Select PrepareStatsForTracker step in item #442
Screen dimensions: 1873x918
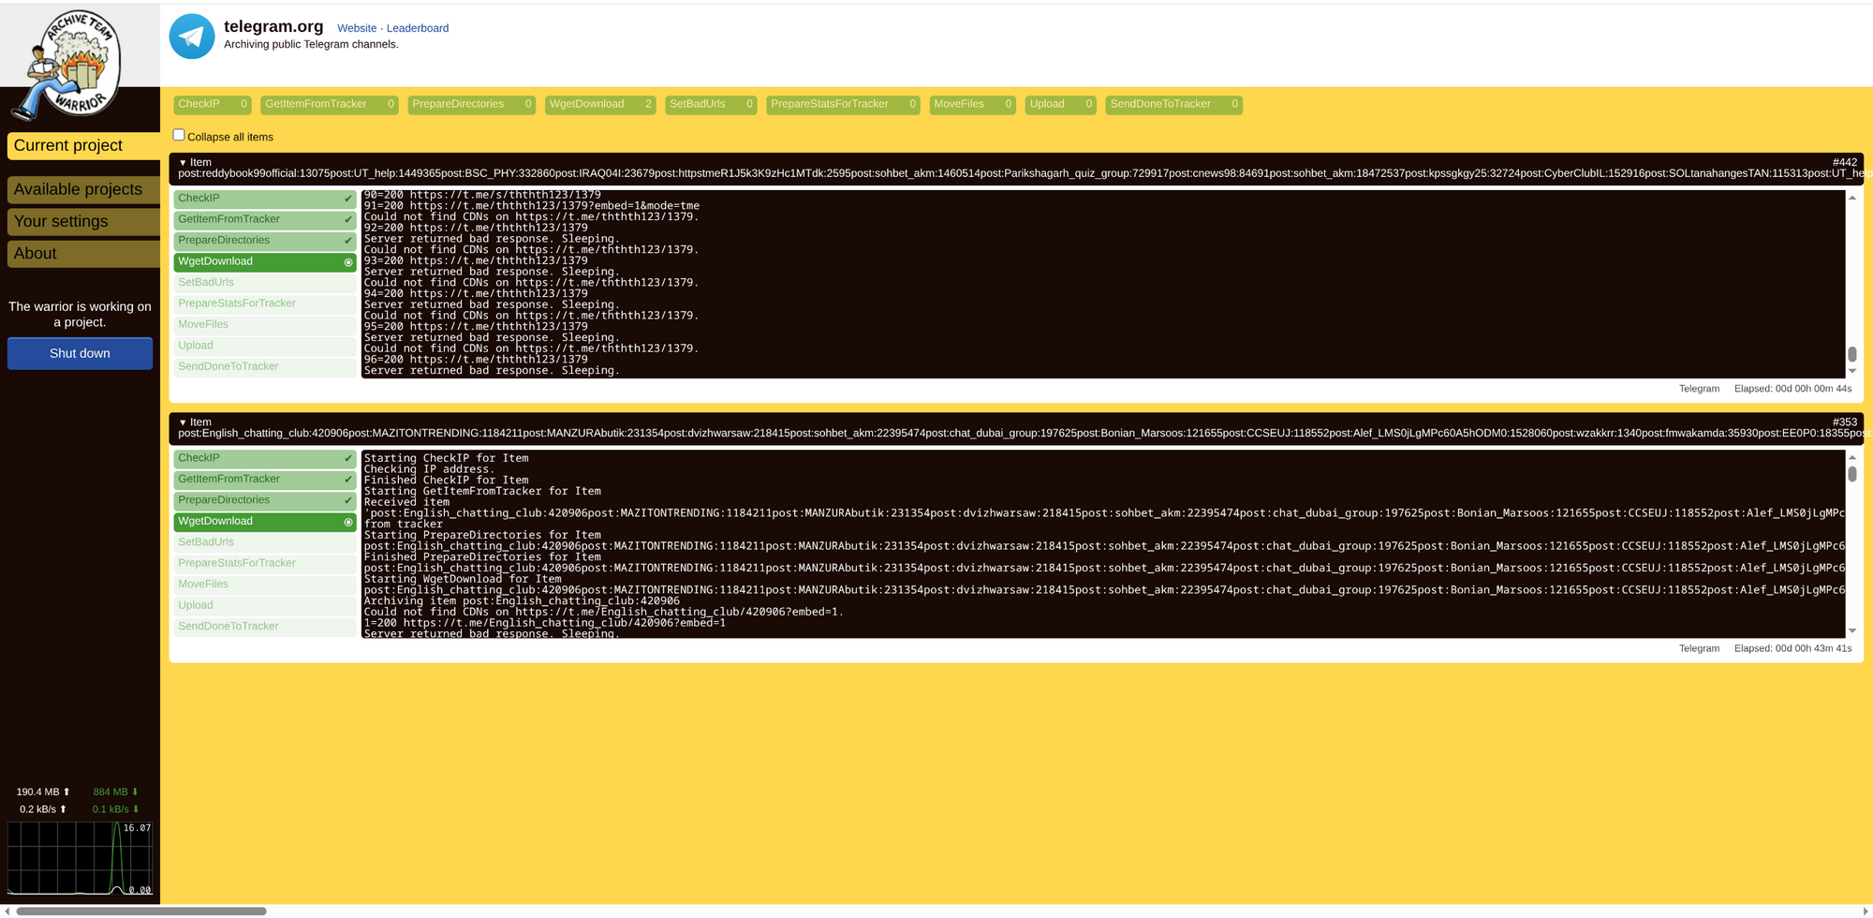[x=265, y=304]
